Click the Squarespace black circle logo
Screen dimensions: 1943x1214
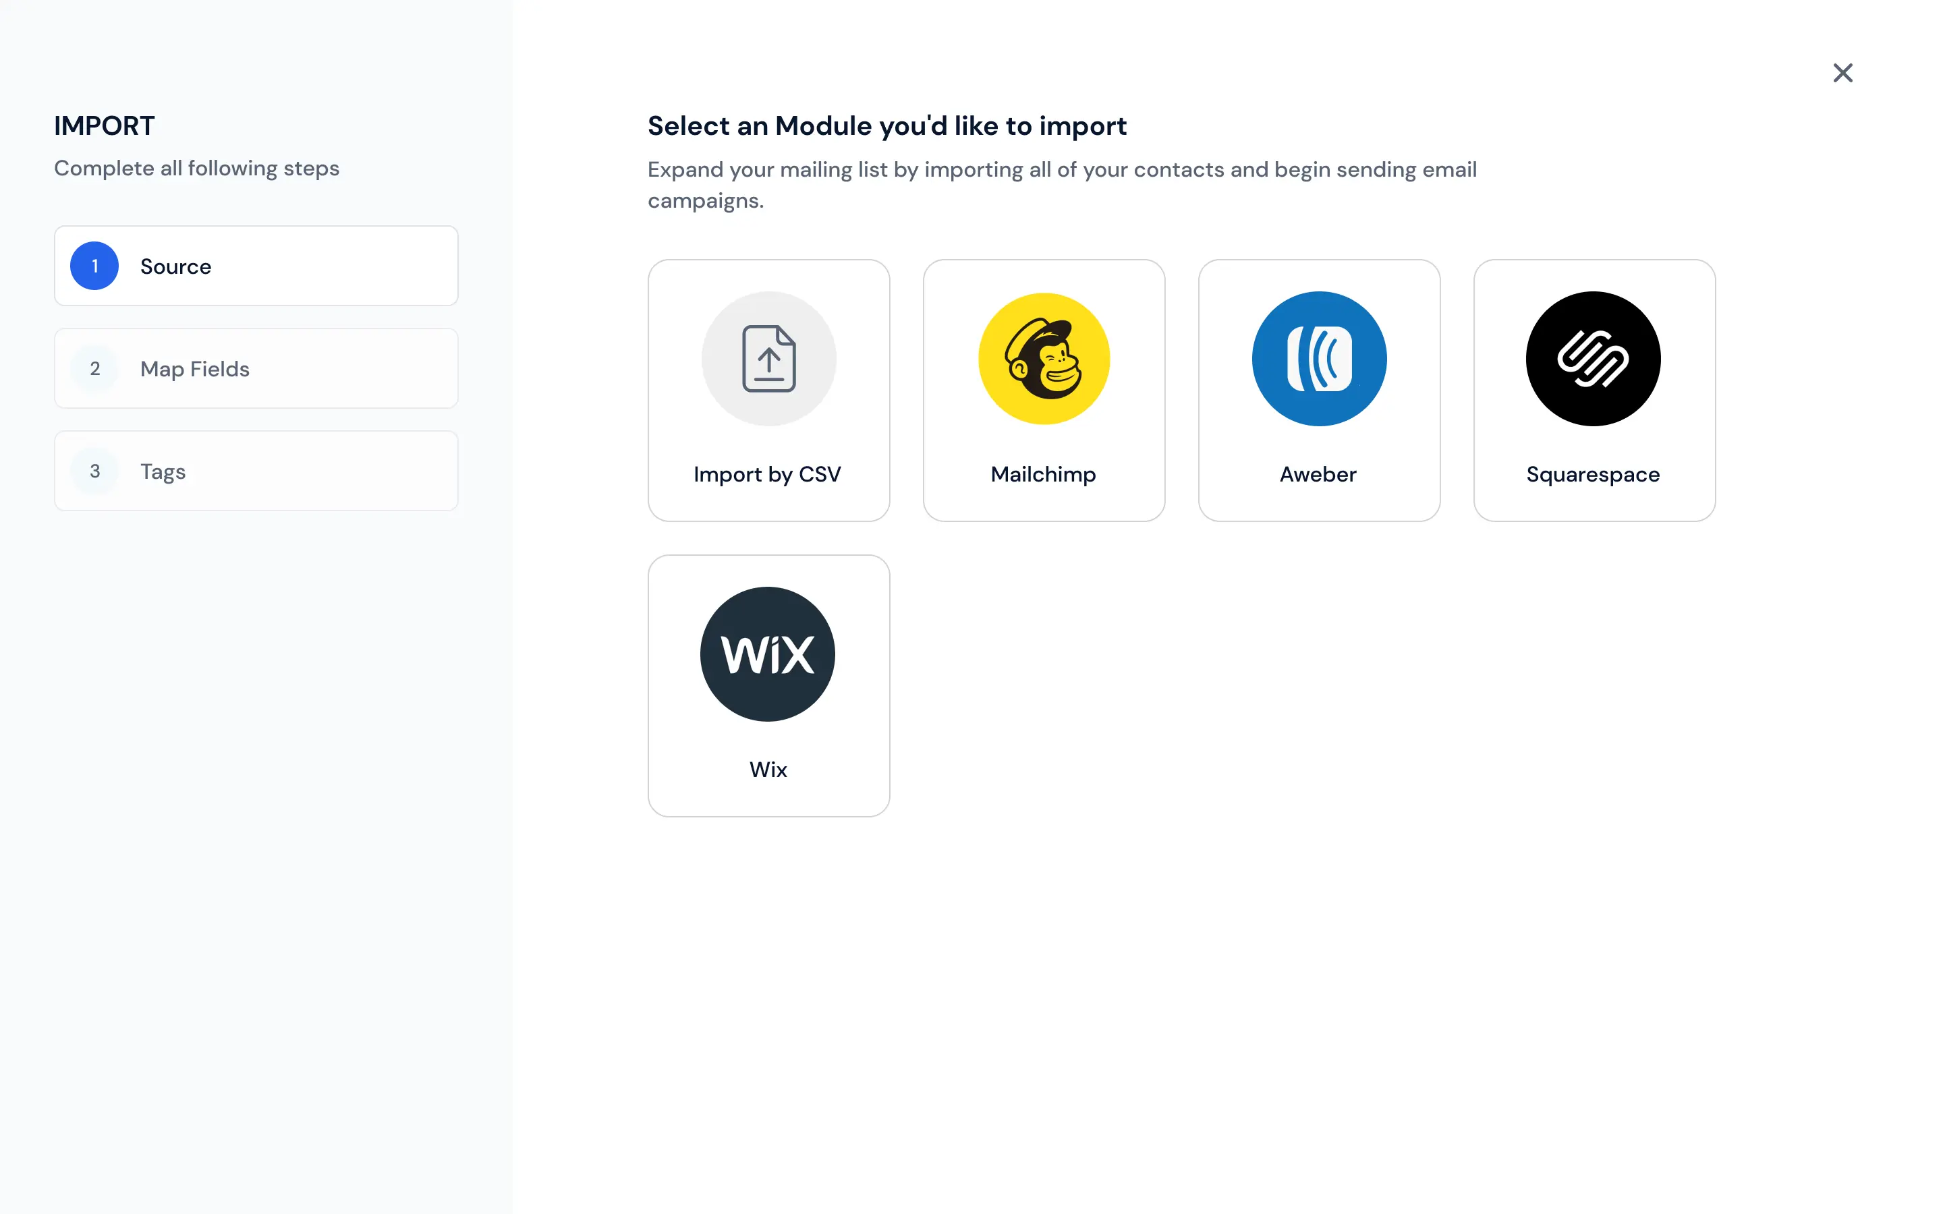click(1594, 358)
